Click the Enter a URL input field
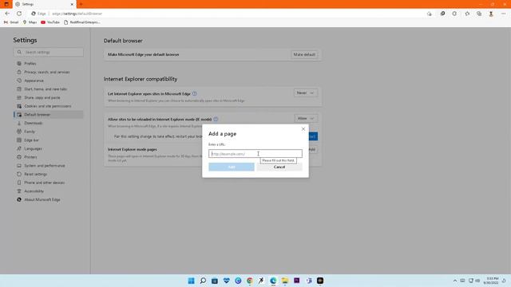This screenshot has height=287, width=511. [255, 154]
